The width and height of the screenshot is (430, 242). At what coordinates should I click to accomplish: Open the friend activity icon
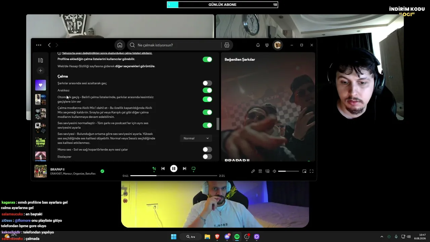pyautogui.click(x=267, y=45)
